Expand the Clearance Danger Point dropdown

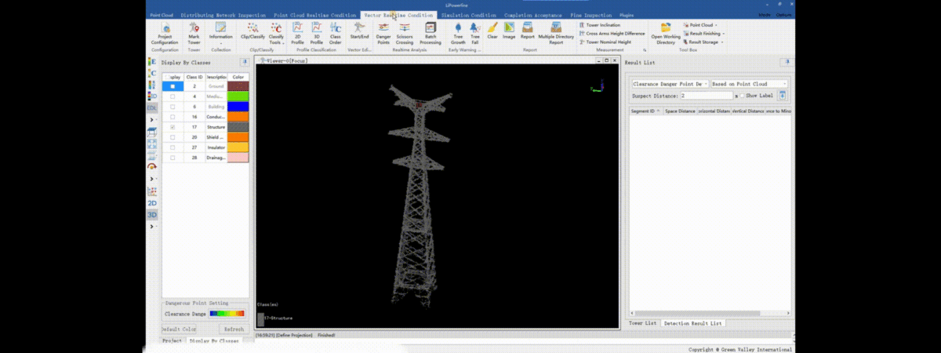click(670, 83)
